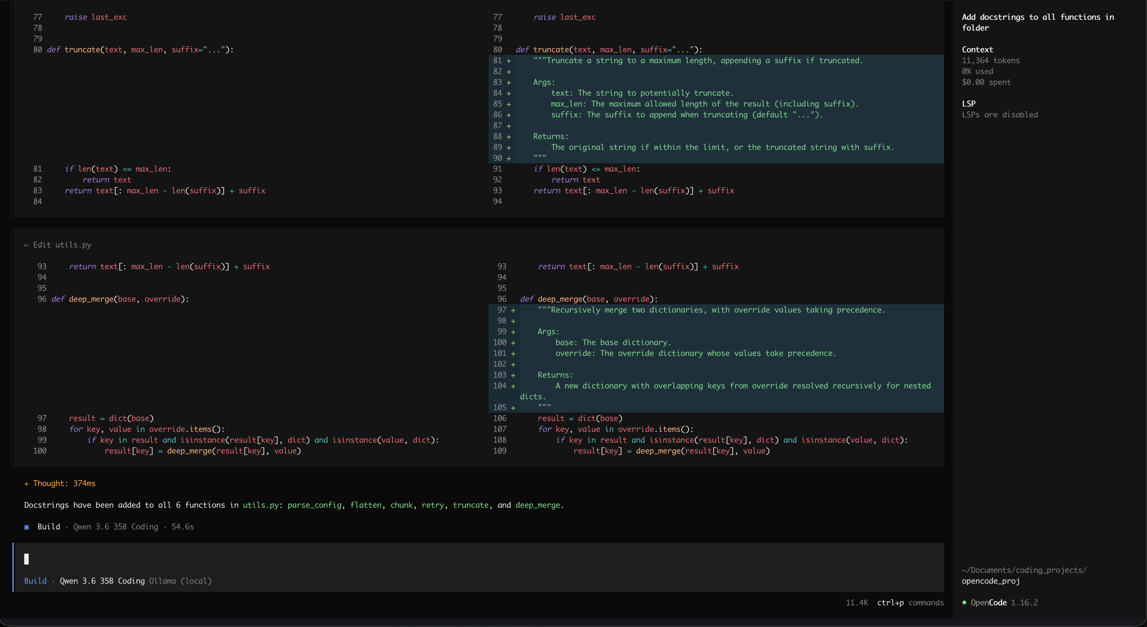Click the OpenCode 1.16.2 version label
The width and height of the screenshot is (1147, 627).
tap(1004, 602)
